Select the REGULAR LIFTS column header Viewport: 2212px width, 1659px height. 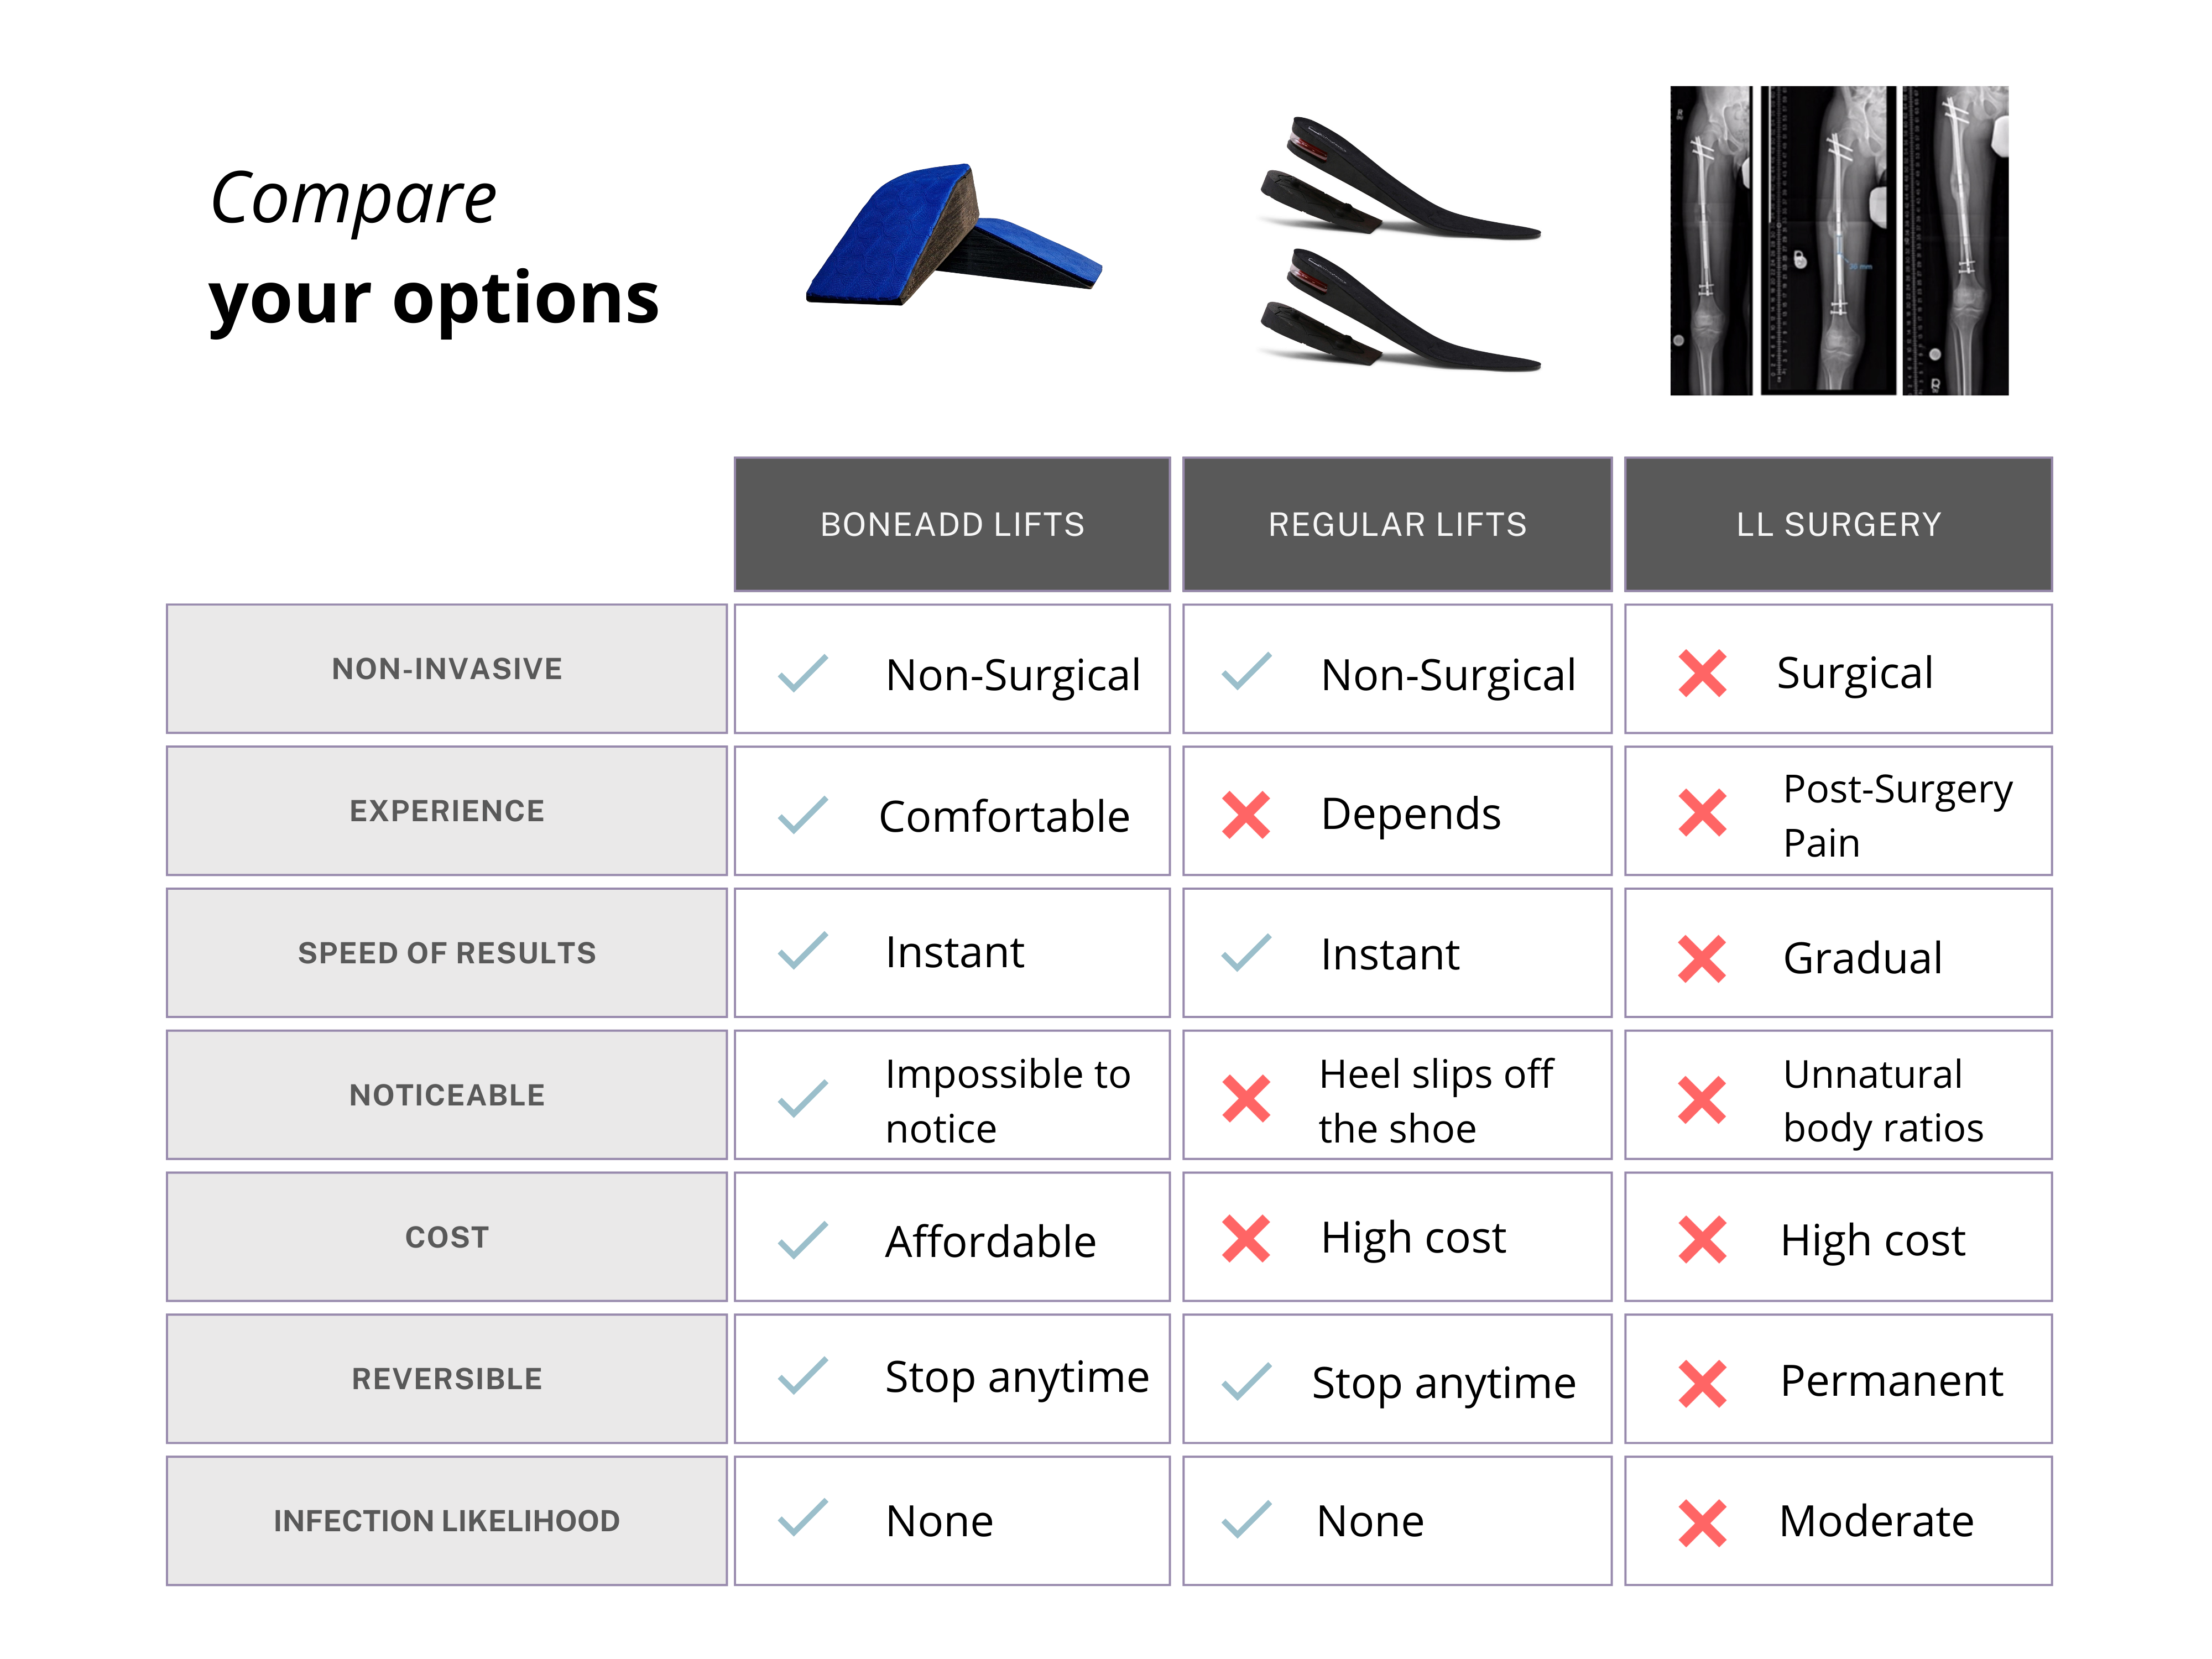[1397, 524]
